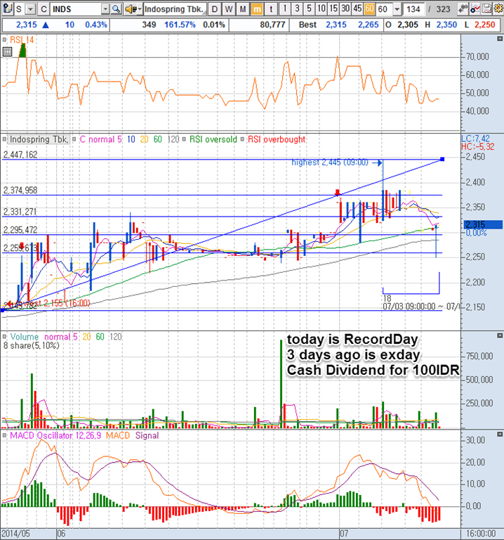
Task: Close the RSI pane with its corner icon
Action: click(500, 39)
